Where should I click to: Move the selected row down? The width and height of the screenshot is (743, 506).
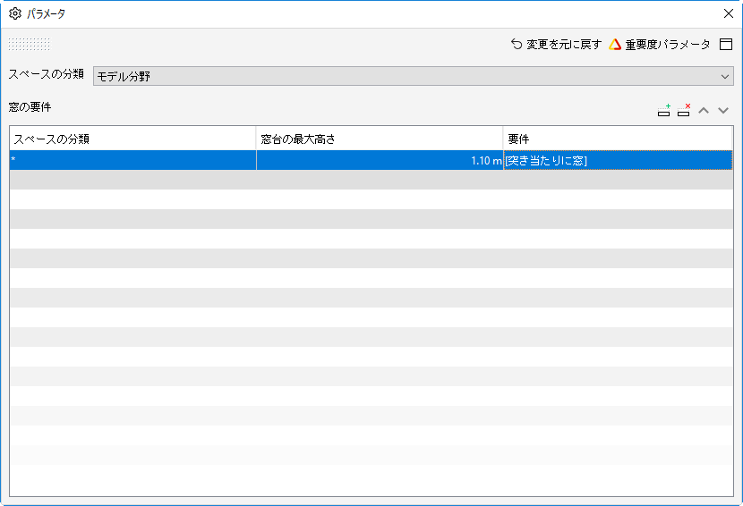coord(722,110)
